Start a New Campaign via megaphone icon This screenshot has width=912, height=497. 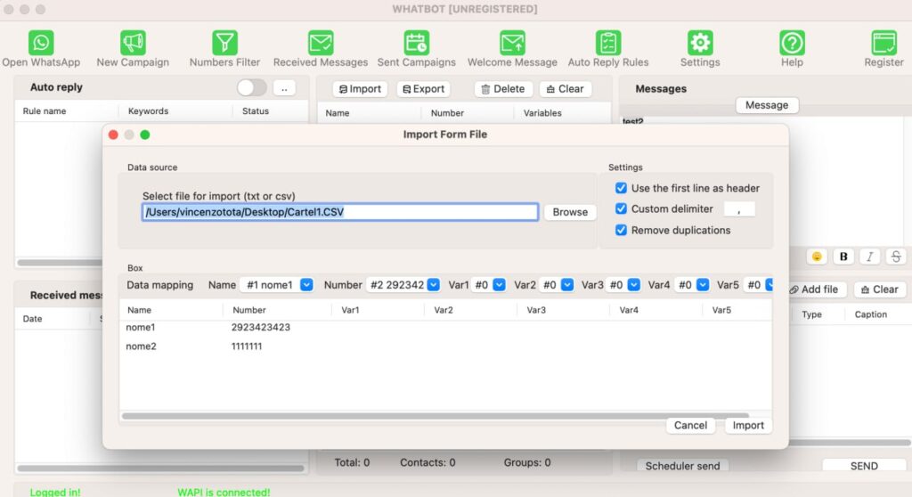(133, 43)
